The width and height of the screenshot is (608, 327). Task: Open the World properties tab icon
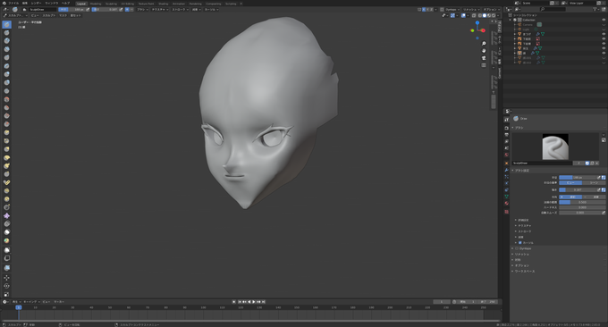click(506, 155)
